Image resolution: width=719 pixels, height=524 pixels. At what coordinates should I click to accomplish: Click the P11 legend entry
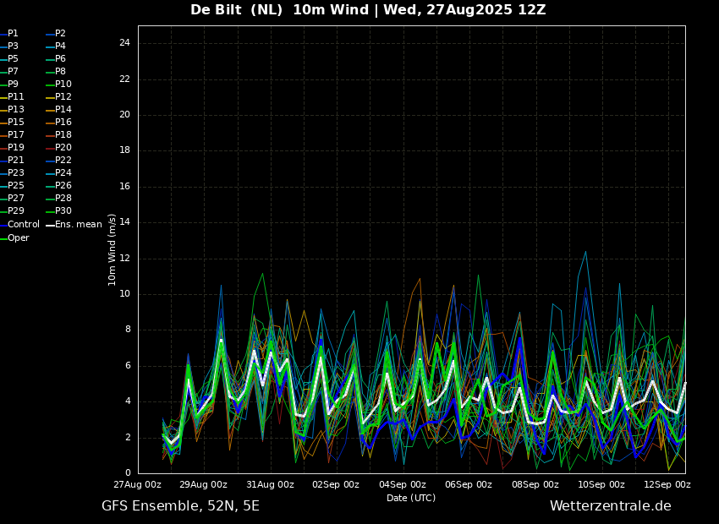[13, 96]
